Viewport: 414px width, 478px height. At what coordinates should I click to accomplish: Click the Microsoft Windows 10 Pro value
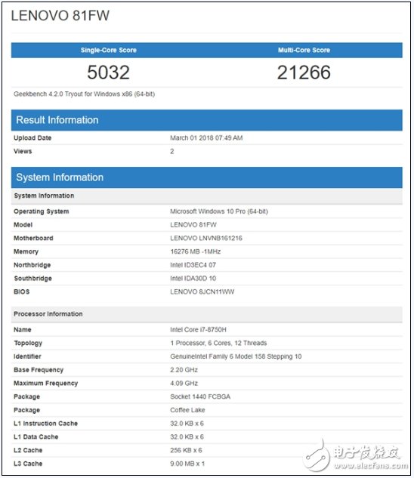pos(219,211)
